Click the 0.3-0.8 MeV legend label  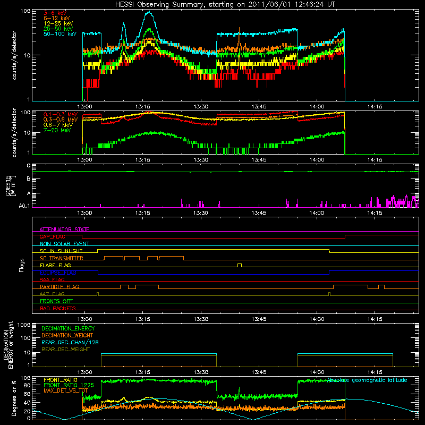(61, 120)
